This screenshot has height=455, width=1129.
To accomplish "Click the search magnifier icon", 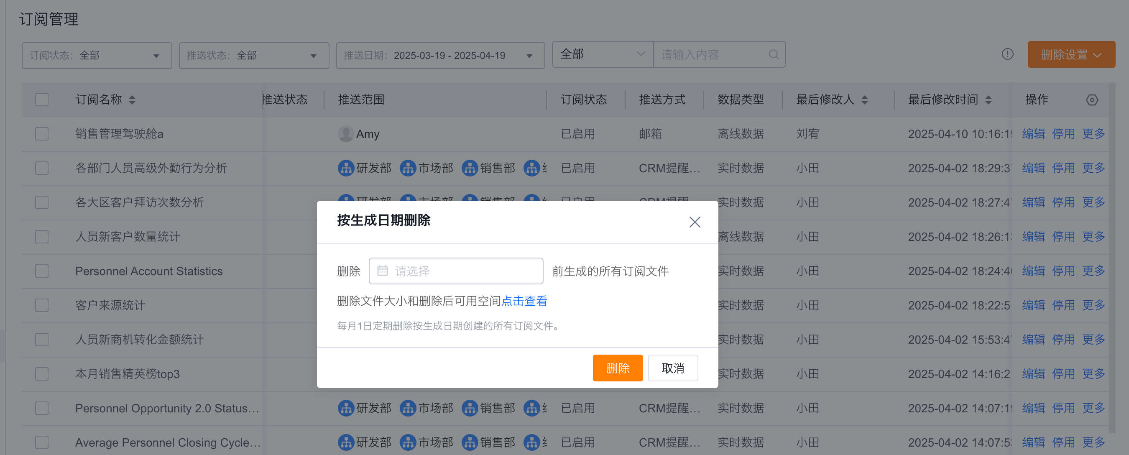I will [774, 54].
